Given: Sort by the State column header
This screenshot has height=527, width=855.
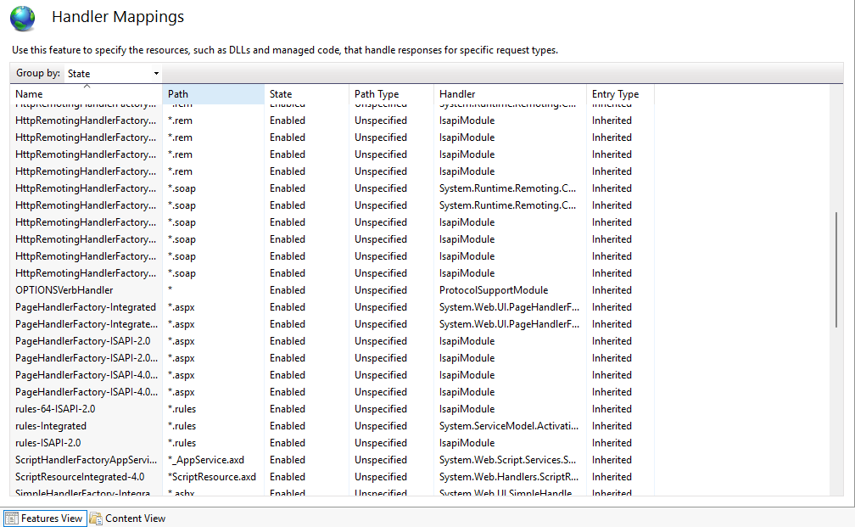Looking at the screenshot, I should (306, 94).
